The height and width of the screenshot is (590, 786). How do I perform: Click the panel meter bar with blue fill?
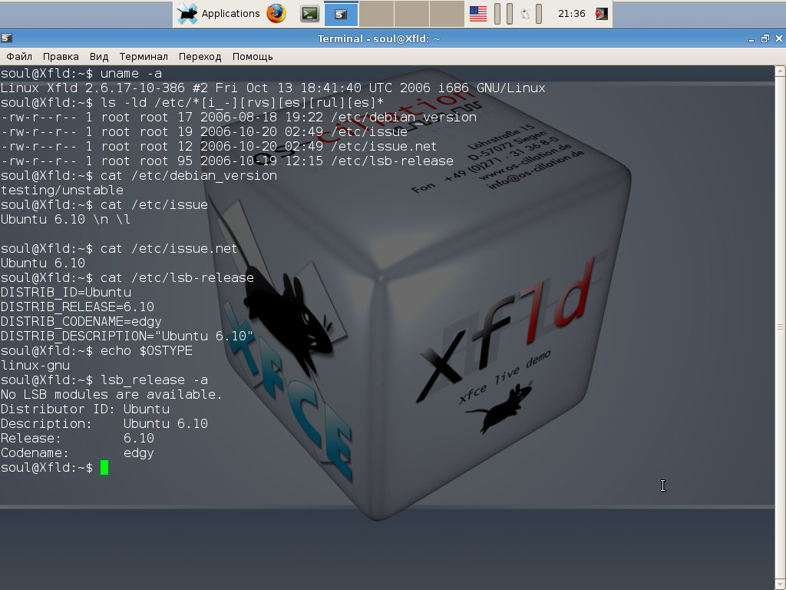510,14
